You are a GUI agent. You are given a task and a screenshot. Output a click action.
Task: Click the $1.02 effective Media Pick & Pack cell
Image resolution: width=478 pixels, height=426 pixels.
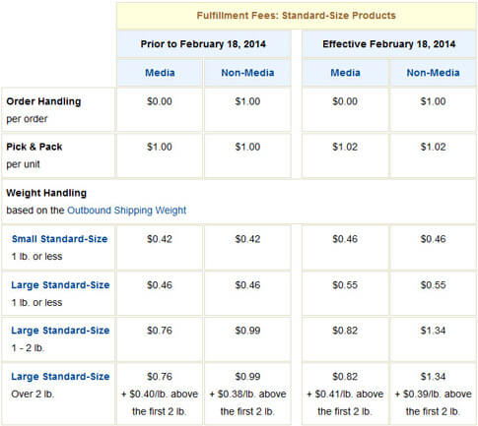point(345,155)
